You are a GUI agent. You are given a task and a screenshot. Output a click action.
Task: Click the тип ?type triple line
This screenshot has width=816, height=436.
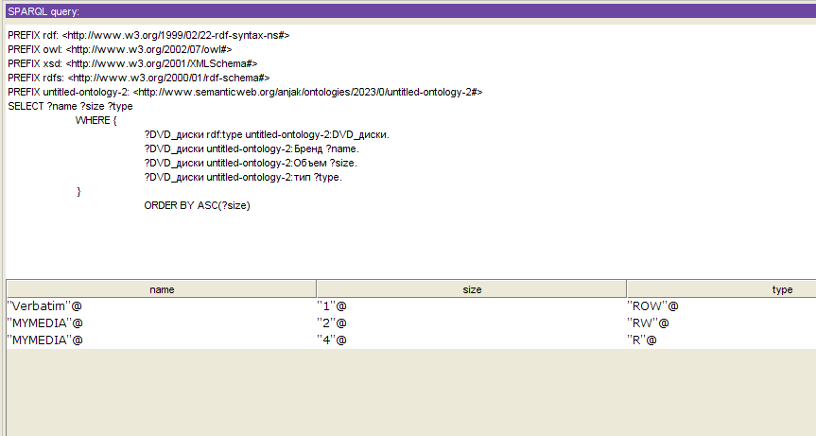click(x=243, y=178)
